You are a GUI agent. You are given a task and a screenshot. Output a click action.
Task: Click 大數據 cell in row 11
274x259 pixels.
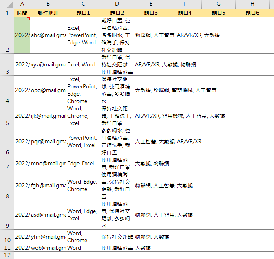[151, 248]
